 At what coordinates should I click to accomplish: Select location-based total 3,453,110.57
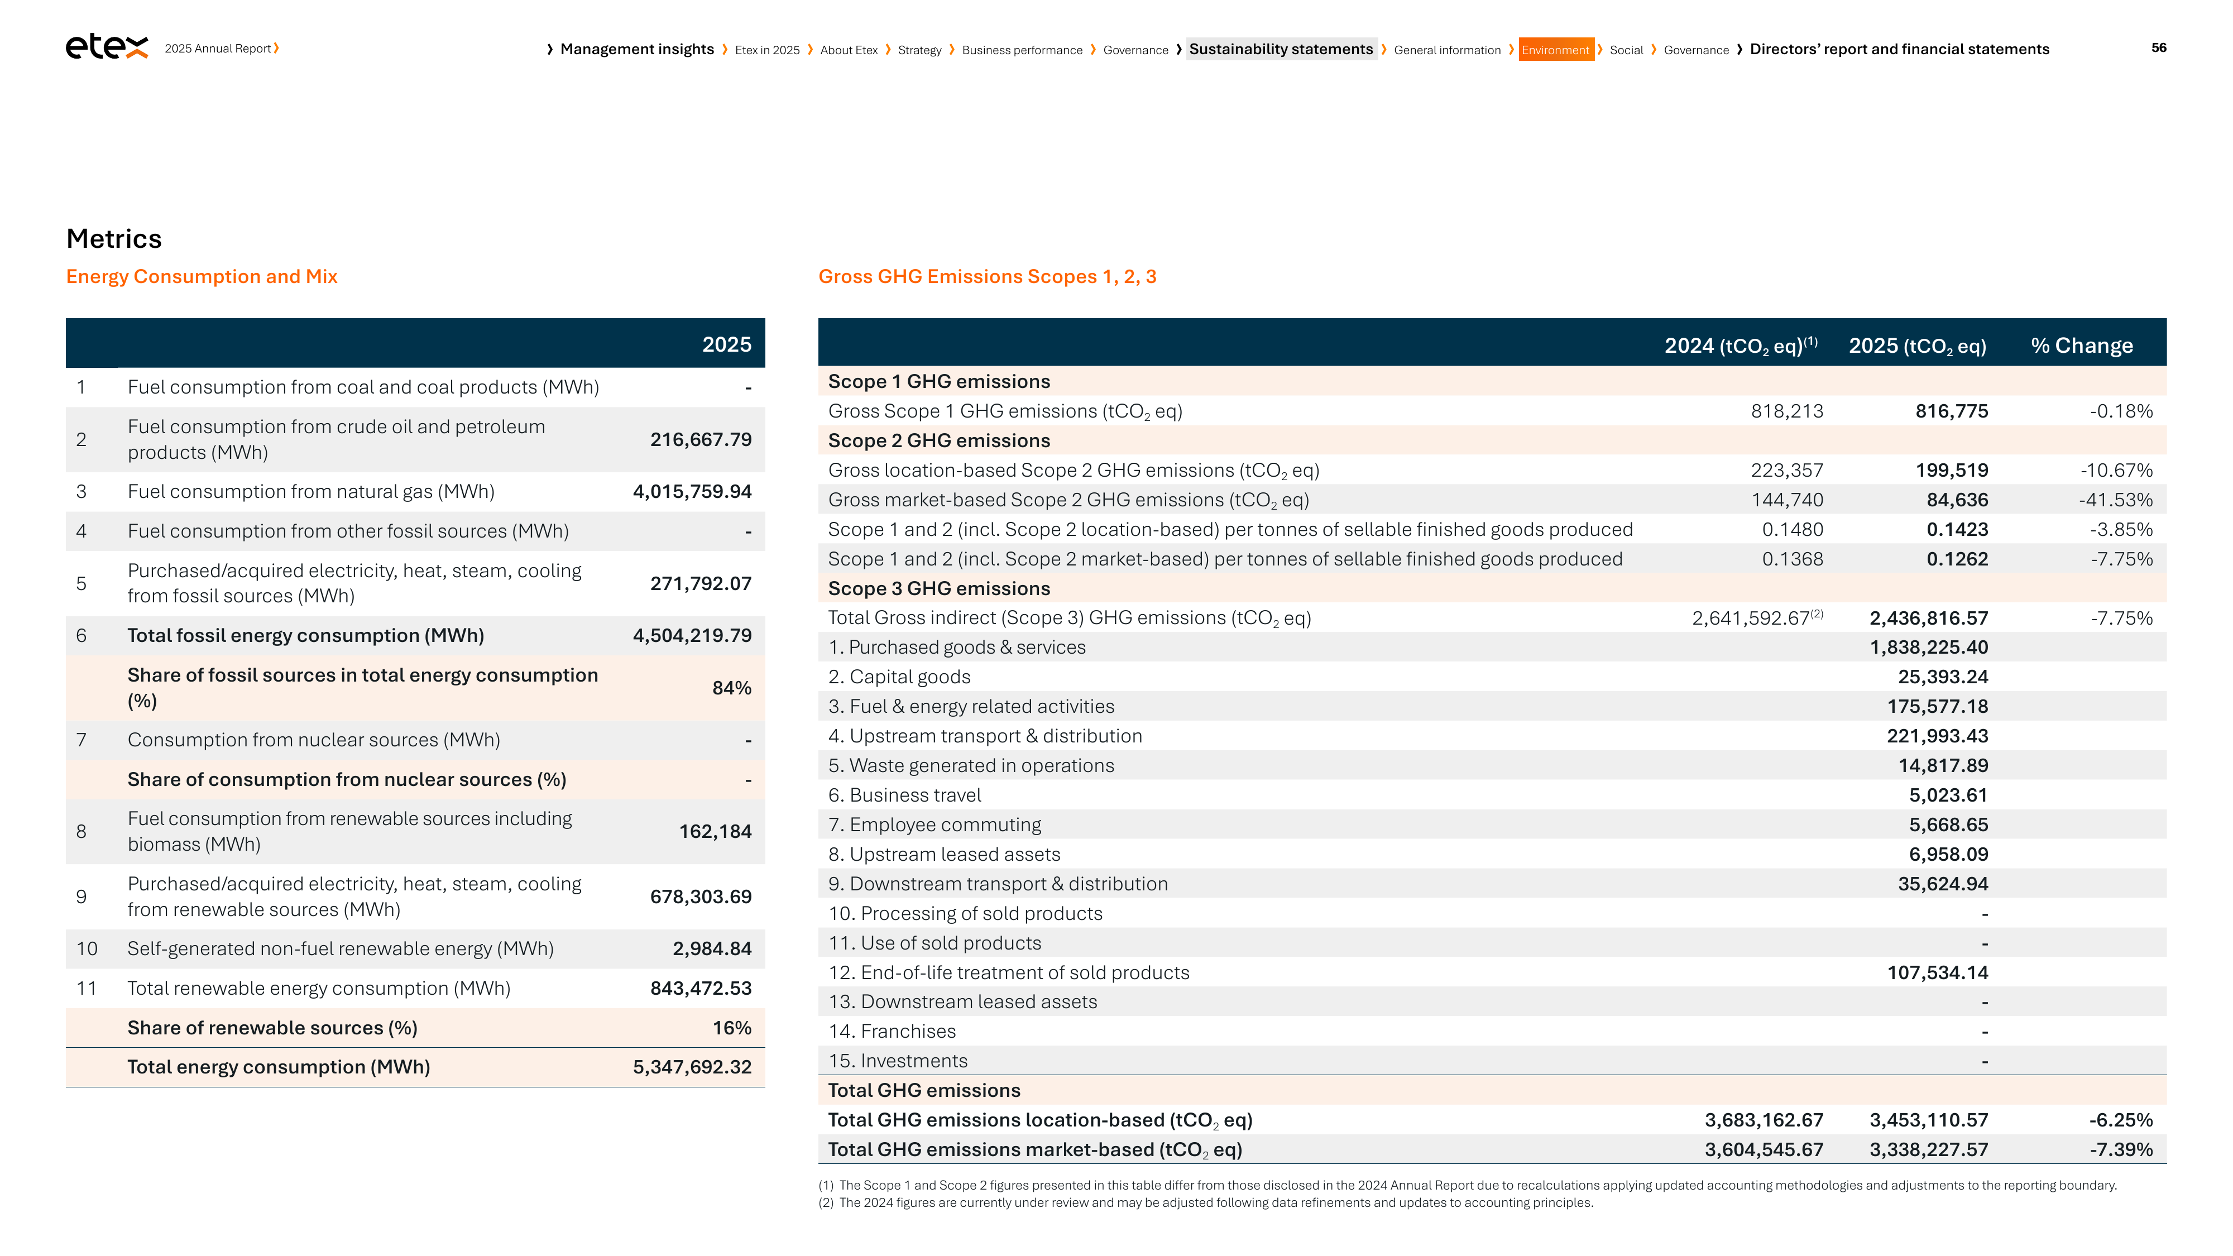pyautogui.click(x=1928, y=1120)
